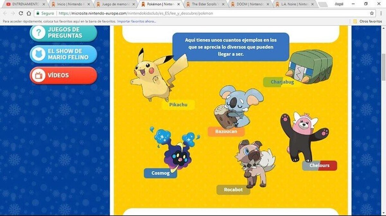Viewport: 386px width, 216px height.
Task: Click the question mark icon in Juegos de Preguntas
Action: 39,33
